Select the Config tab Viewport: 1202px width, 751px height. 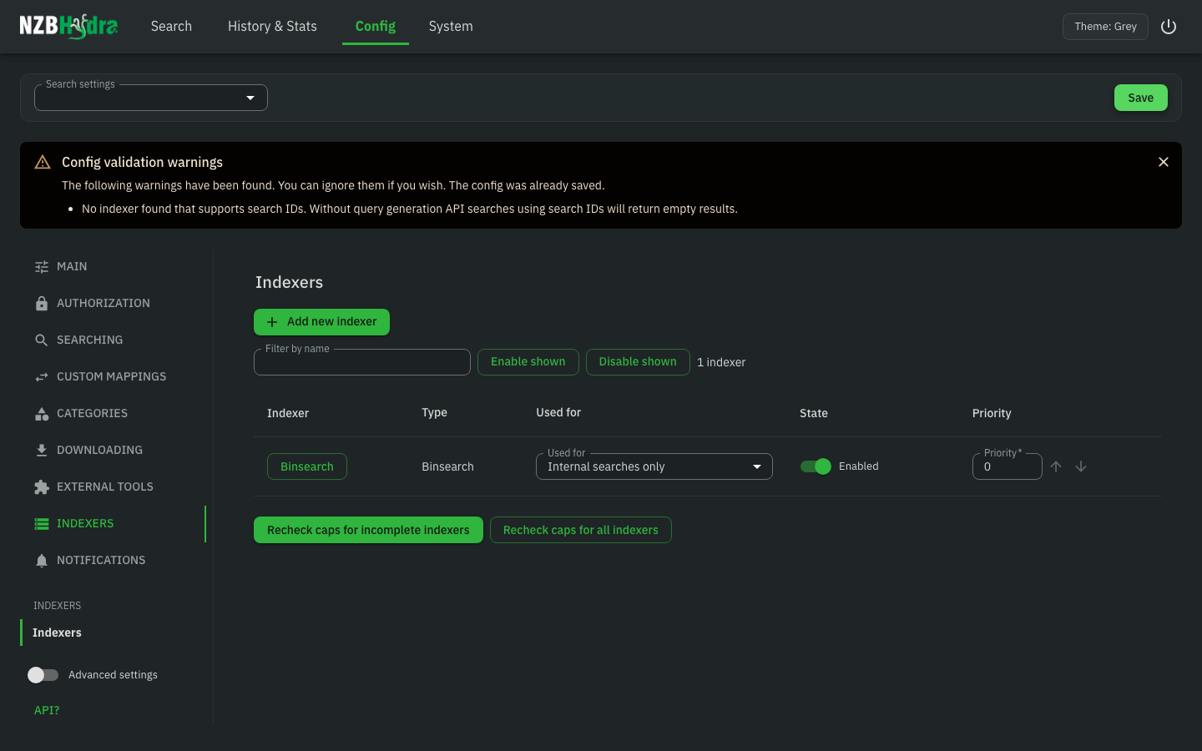point(376,26)
